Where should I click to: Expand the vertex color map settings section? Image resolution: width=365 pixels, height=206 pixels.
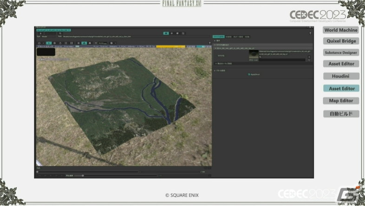tap(216, 64)
